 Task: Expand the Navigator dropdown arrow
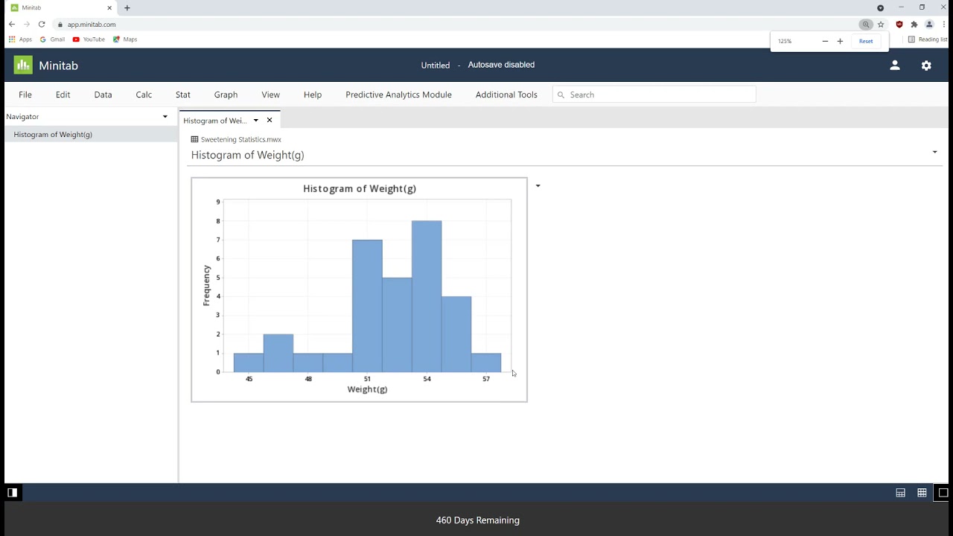pos(165,117)
